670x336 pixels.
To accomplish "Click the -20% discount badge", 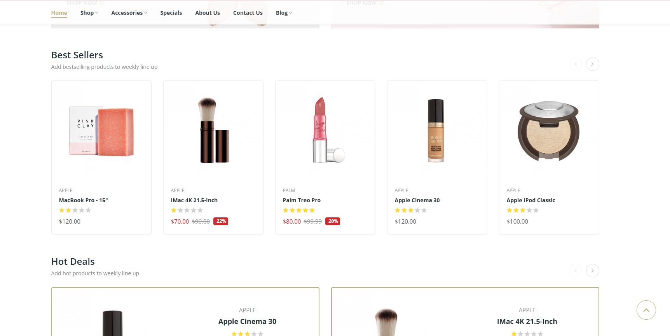I will (x=333, y=221).
